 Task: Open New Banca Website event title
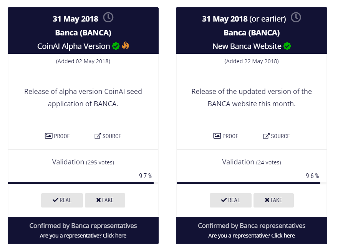click(247, 46)
